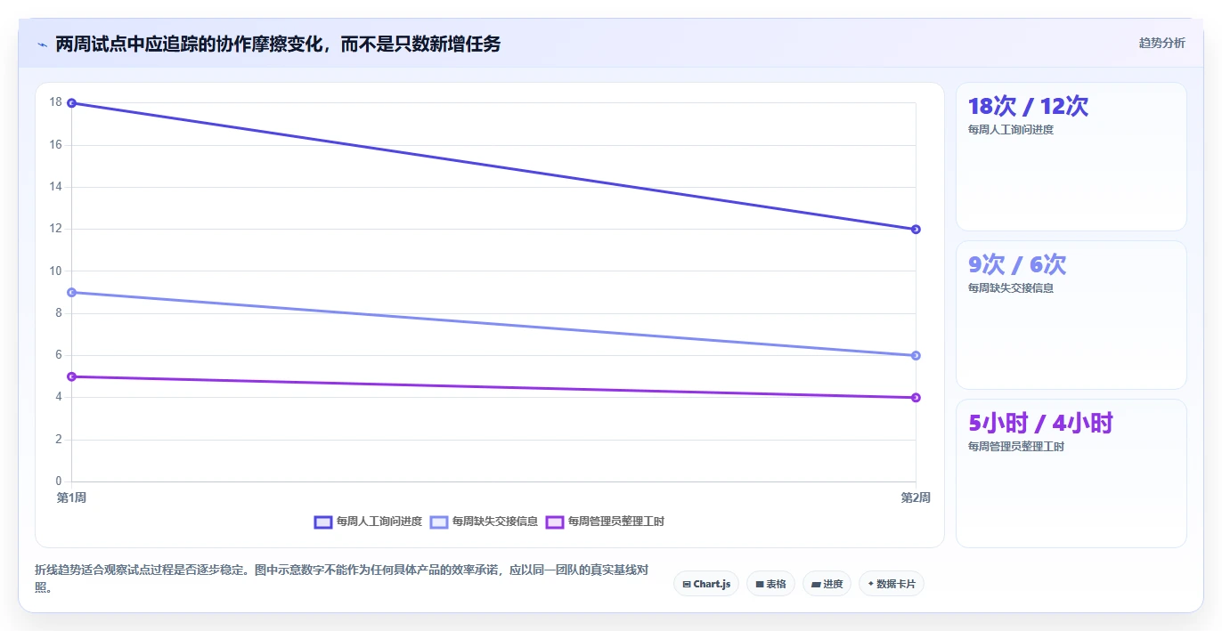Click the week 1 data point at 9
The image size is (1222, 631).
pos(71,293)
